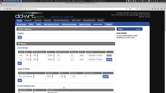Viewport: 166px width, 93px height.
Task: Open the br0 STP dropdown
Action: click(28, 56)
